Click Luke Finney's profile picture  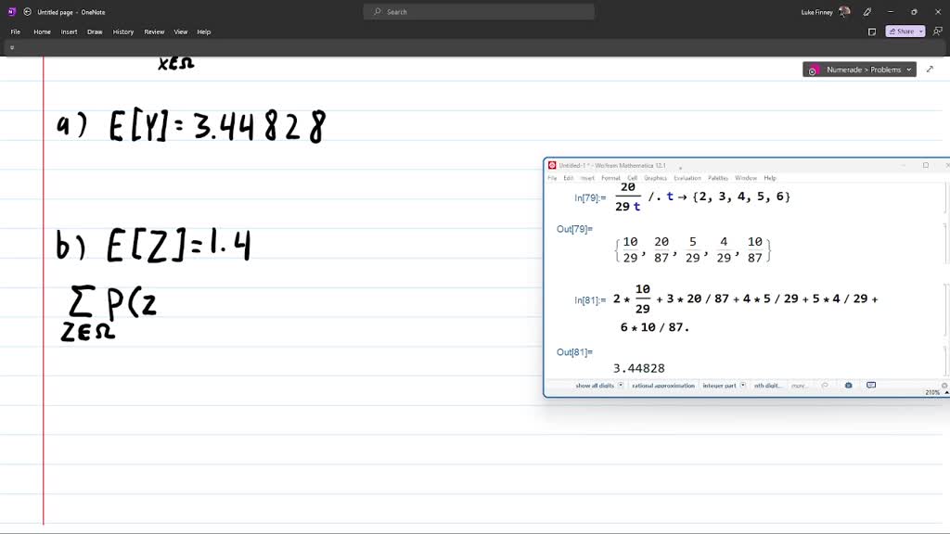tap(844, 12)
